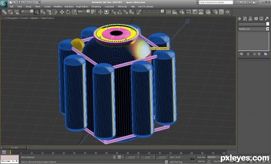Expand the Quick Access toolbar customize arrow
The width and height of the screenshot is (271, 164).
(x=39, y=2)
